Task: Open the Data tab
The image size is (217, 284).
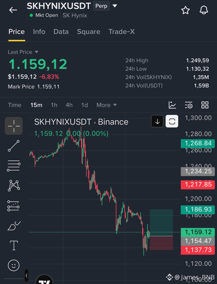Action: pos(61,32)
